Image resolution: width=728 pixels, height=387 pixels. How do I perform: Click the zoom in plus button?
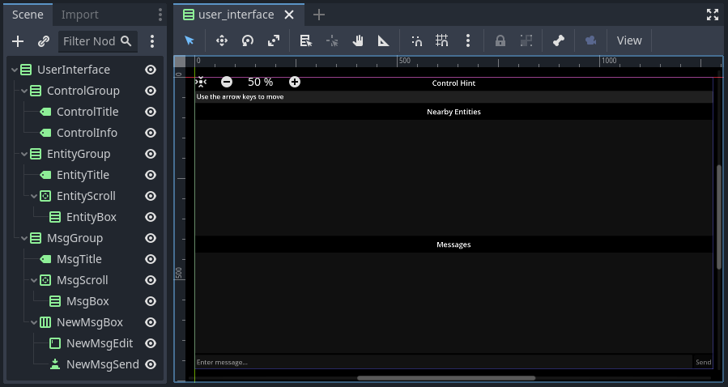(x=295, y=82)
